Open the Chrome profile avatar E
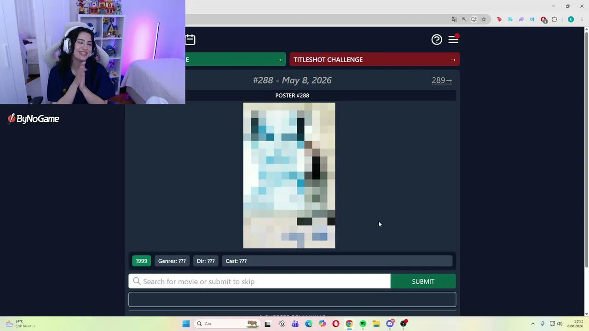Screen dimensions: 589x331 [571, 19]
